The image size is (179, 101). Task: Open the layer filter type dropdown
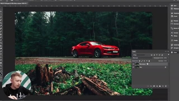click(139, 55)
